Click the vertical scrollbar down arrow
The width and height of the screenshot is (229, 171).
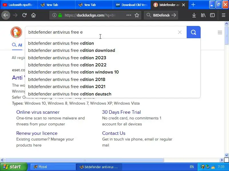point(226,155)
